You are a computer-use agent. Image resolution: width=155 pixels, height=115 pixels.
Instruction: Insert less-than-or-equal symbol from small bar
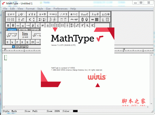tap(38, 25)
